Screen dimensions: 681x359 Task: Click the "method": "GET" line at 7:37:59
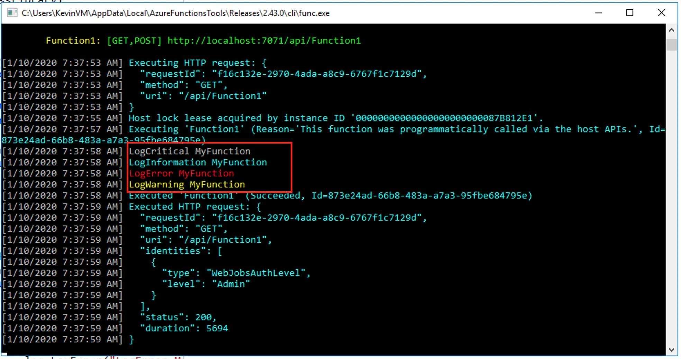click(x=184, y=229)
